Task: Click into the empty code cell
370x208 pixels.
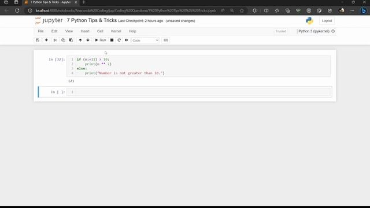Action: [x=199, y=92]
